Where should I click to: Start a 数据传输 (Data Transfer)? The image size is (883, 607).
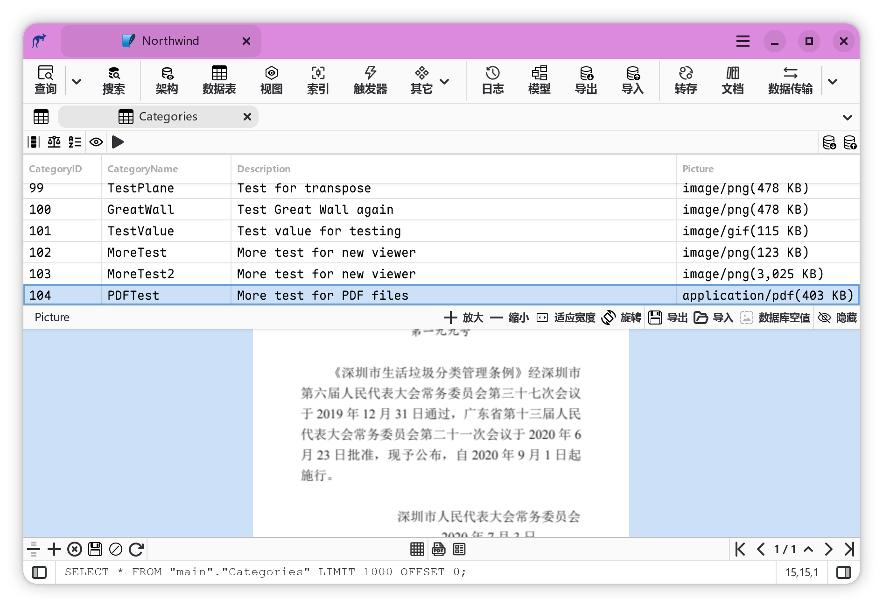(x=791, y=80)
